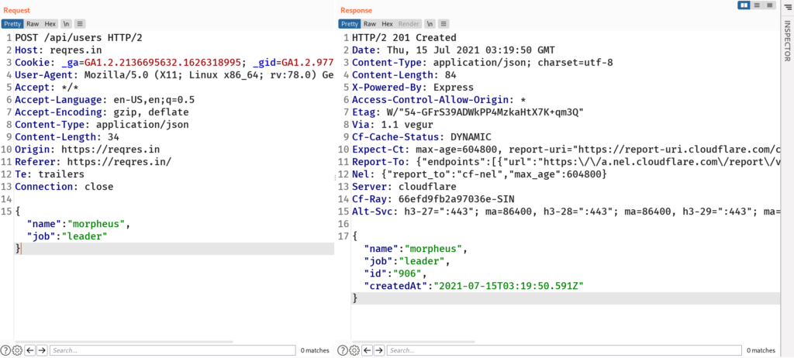Open the Response view options menu button

coord(444,24)
